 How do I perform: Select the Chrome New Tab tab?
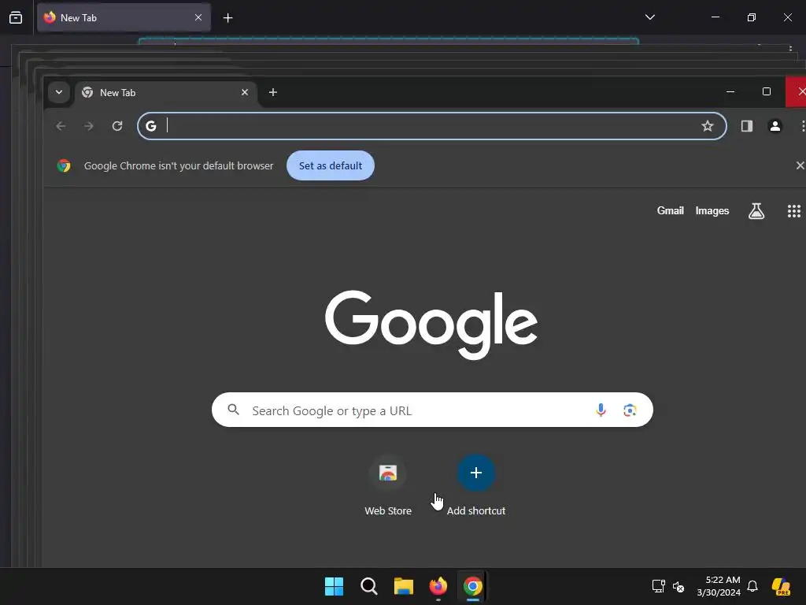(165, 93)
